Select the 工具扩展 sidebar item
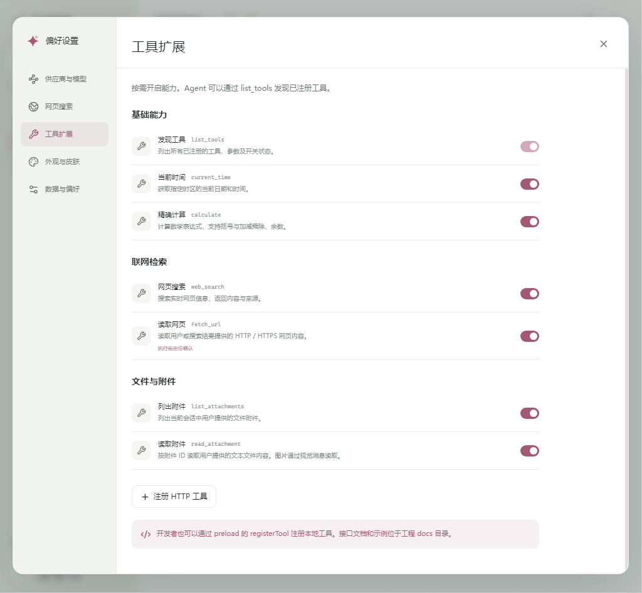 click(65, 134)
